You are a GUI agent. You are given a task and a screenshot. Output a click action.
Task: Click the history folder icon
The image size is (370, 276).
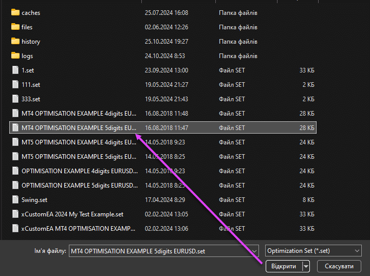15,41
